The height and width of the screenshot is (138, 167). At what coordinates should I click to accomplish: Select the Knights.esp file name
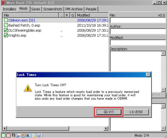(17, 35)
